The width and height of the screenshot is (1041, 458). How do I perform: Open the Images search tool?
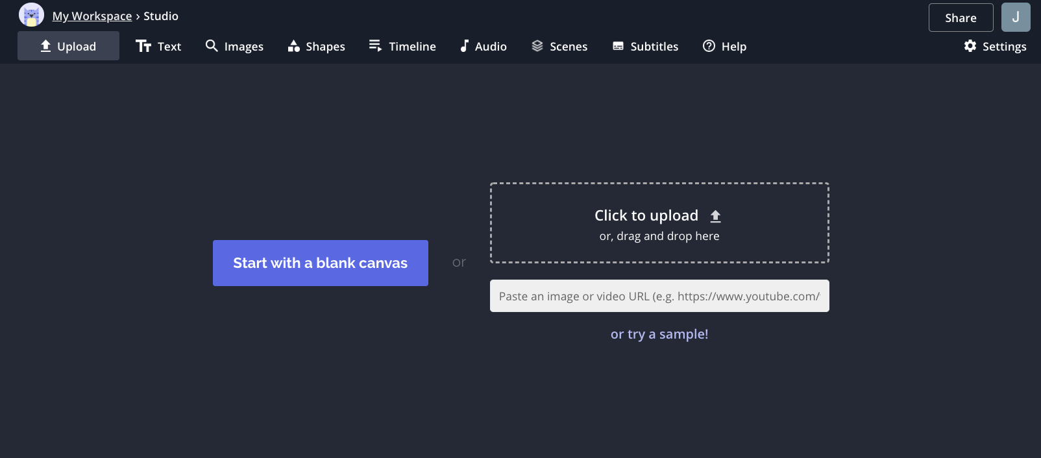(x=234, y=46)
